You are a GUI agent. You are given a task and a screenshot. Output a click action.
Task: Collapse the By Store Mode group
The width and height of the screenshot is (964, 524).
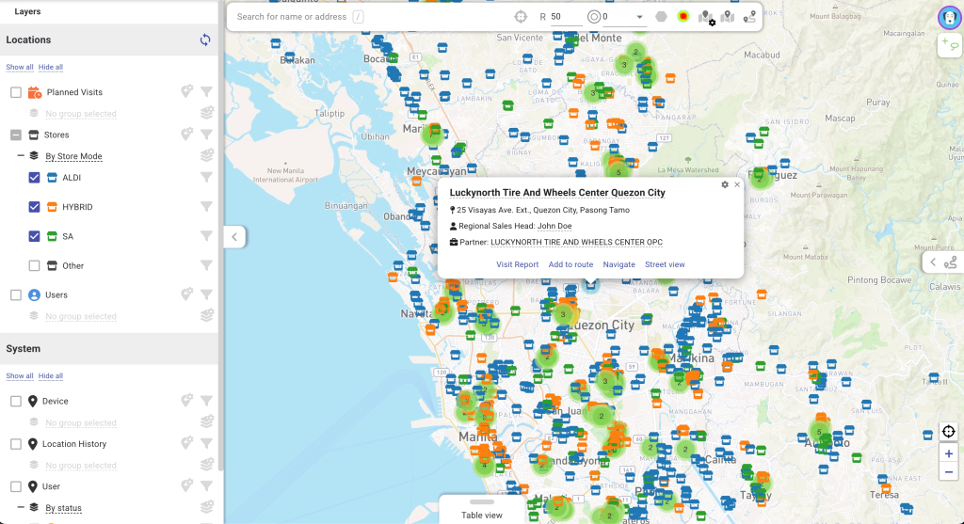(21, 156)
